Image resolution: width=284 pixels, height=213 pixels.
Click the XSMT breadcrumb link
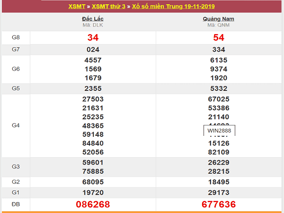(78, 7)
